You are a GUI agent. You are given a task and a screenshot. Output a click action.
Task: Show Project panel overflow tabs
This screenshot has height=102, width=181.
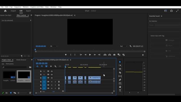[x=32, y=60]
